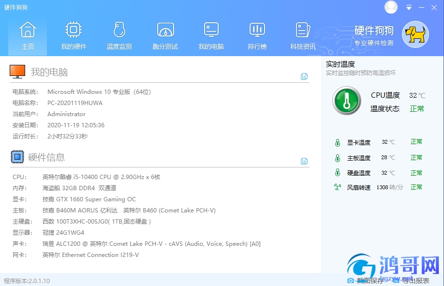Click the 西数 1TB hard disk entry
Screen dimensions: 444x286
click(97, 221)
